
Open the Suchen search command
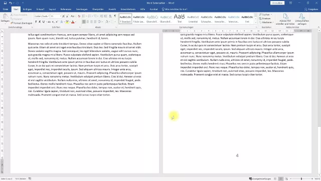pyautogui.click(x=265, y=15)
